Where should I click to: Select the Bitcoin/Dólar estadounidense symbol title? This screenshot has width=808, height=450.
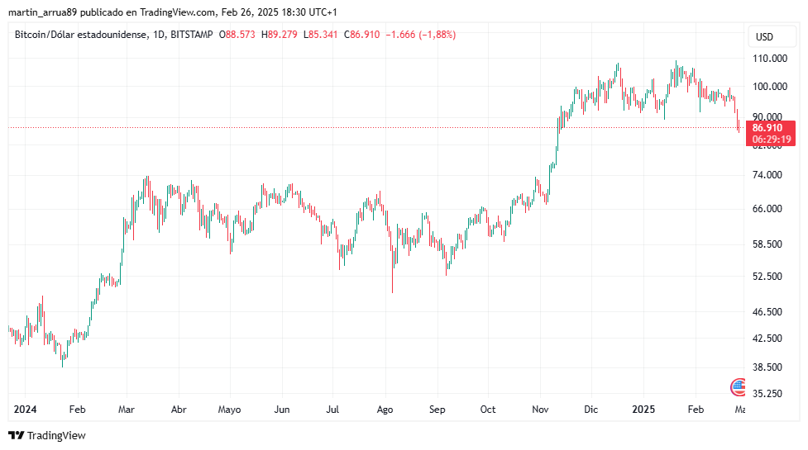tap(81, 35)
